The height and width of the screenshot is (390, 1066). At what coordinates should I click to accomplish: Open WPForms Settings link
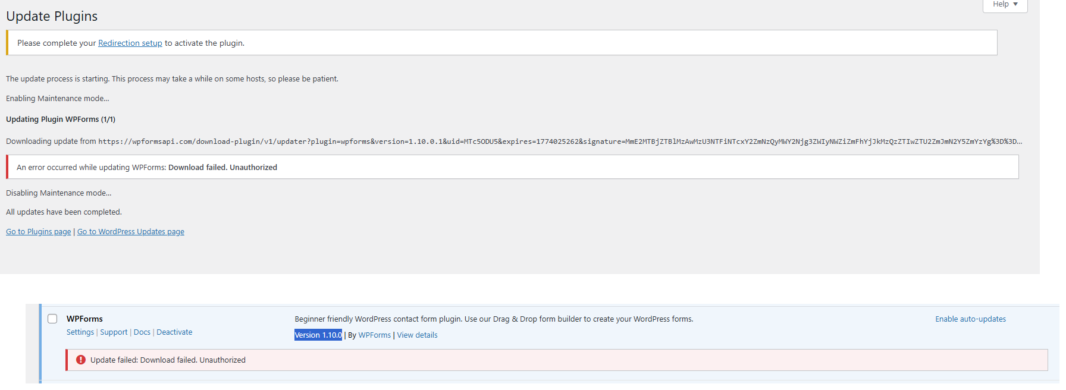pyautogui.click(x=80, y=332)
